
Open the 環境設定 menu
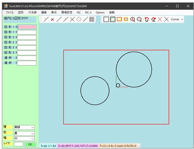coord(67,12)
